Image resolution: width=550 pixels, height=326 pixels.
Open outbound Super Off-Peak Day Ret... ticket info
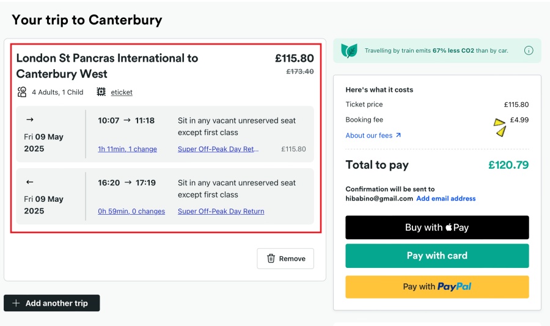[x=218, y=149]
